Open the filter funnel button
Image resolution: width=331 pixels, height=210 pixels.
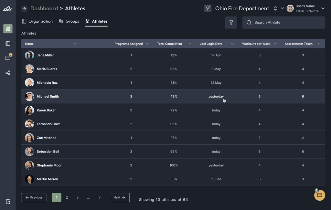pos(231,22)
